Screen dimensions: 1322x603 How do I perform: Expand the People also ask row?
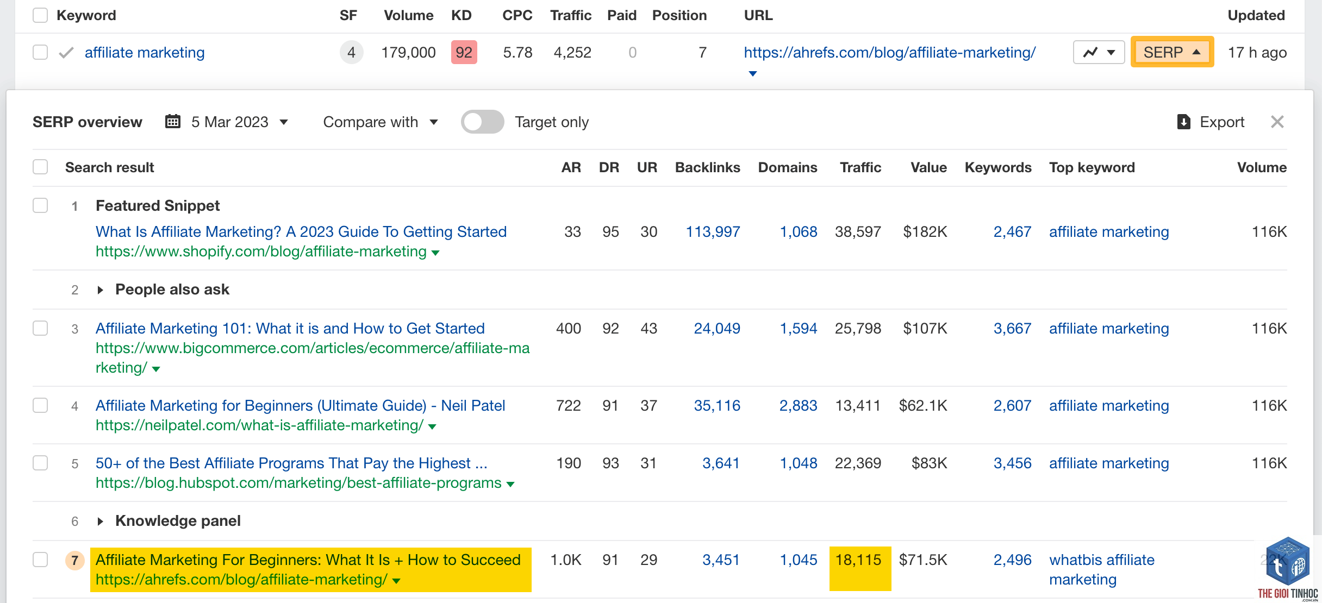pos(100,290)
